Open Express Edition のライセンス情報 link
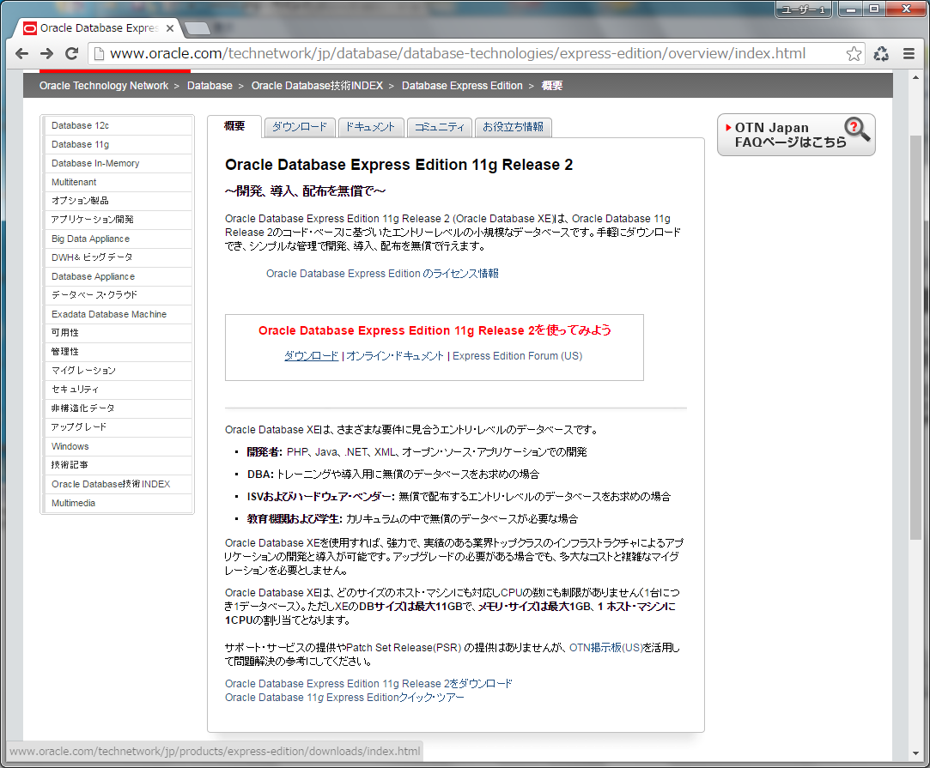Image resolution: width=930 pixels, height=768 pixels. [382, 274]
